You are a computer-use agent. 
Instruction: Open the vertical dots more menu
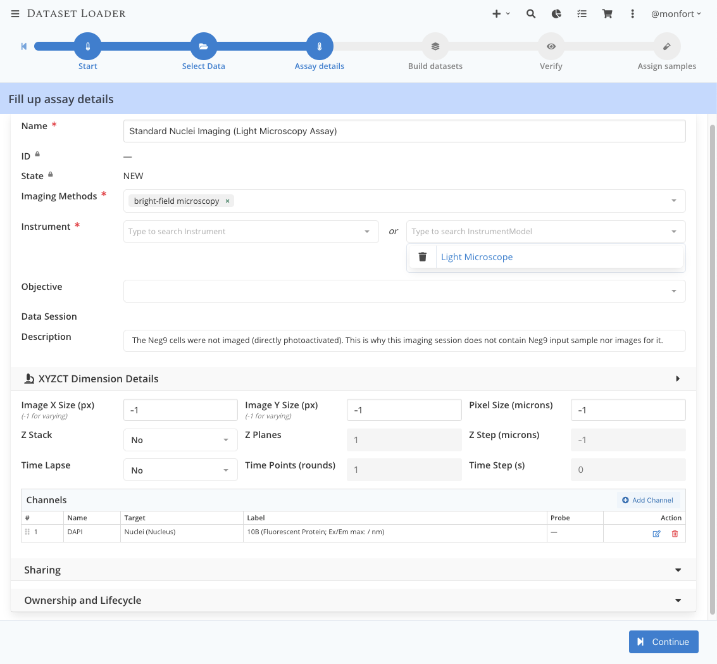coord(632,14)
